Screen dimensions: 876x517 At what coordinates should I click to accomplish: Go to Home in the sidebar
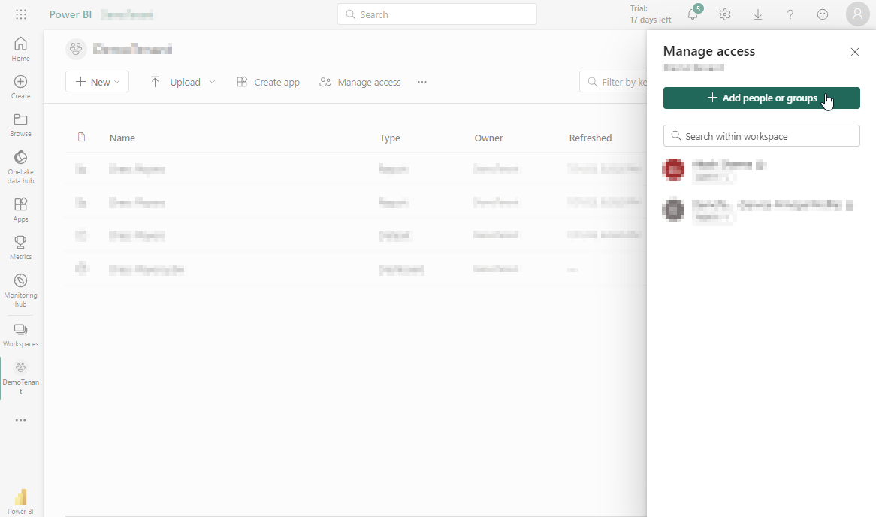21,49
